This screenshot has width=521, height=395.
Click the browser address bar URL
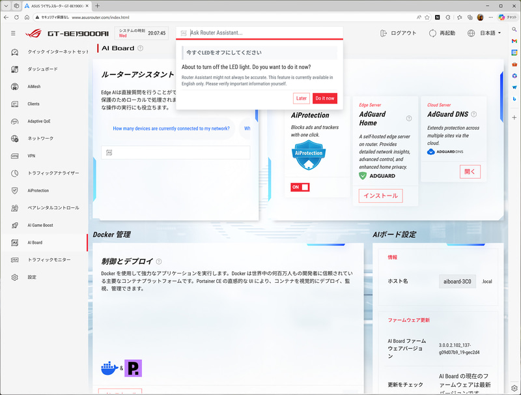point(100,18)
